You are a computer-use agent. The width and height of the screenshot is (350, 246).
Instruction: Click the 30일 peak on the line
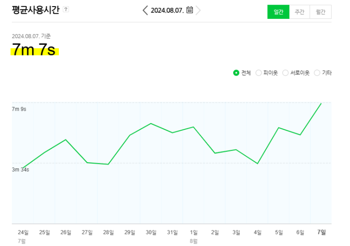(151, 123)
